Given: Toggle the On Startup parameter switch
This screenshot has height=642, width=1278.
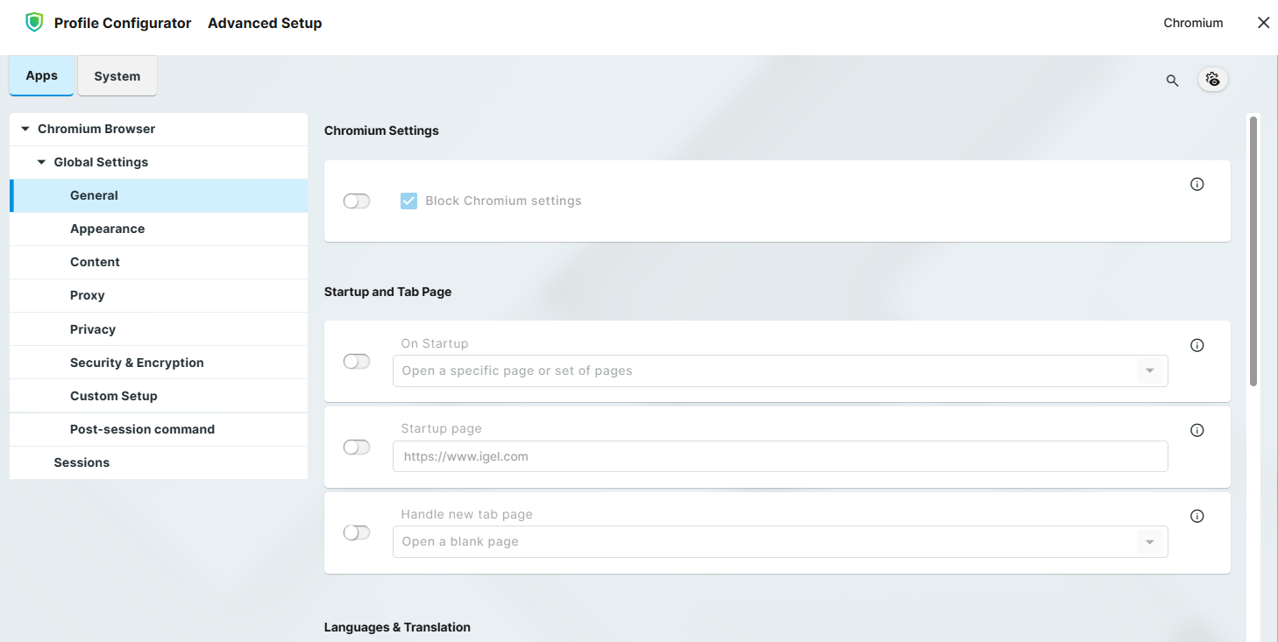Looking at the screenshot, I should coord(357,362).
